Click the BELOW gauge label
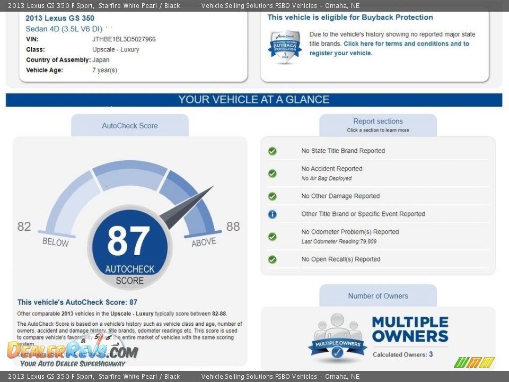The image size is (509, 382). pyautogui.click(x=56, y=242)
